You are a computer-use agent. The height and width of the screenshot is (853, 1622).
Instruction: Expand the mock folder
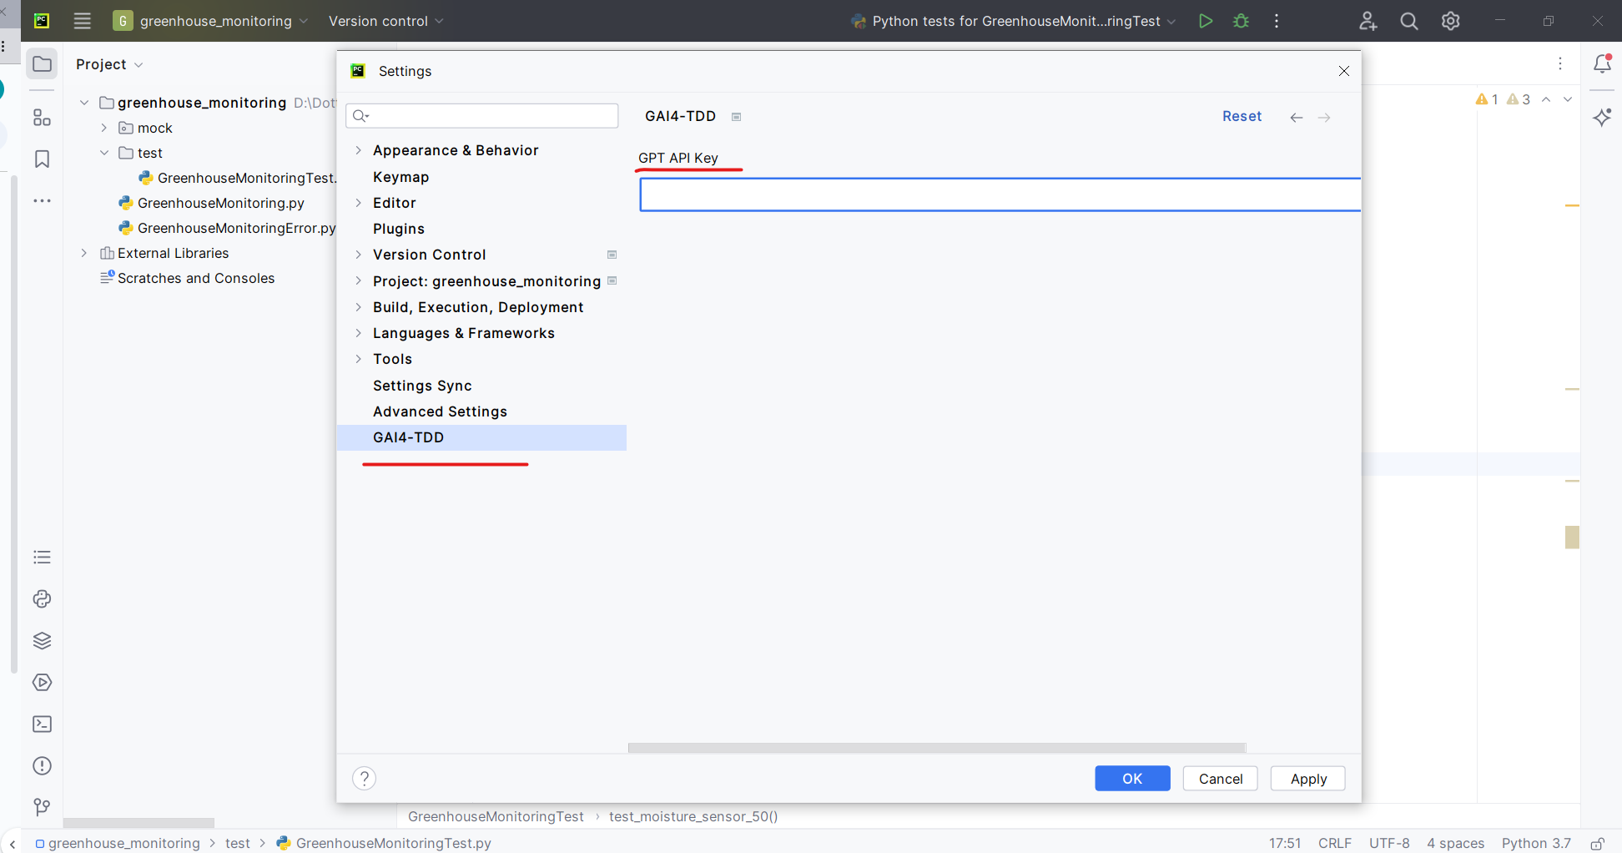tap(104, 128)
